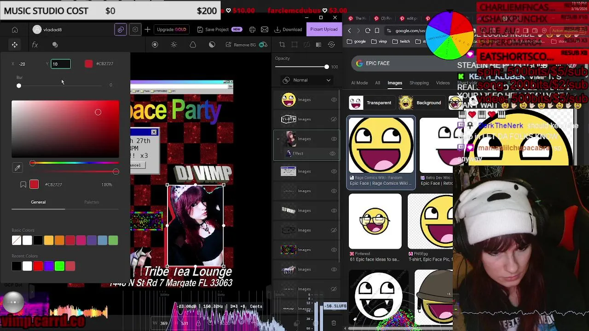Click Save Project
This screenshot has width=589, height=331.
coord(219,29)
